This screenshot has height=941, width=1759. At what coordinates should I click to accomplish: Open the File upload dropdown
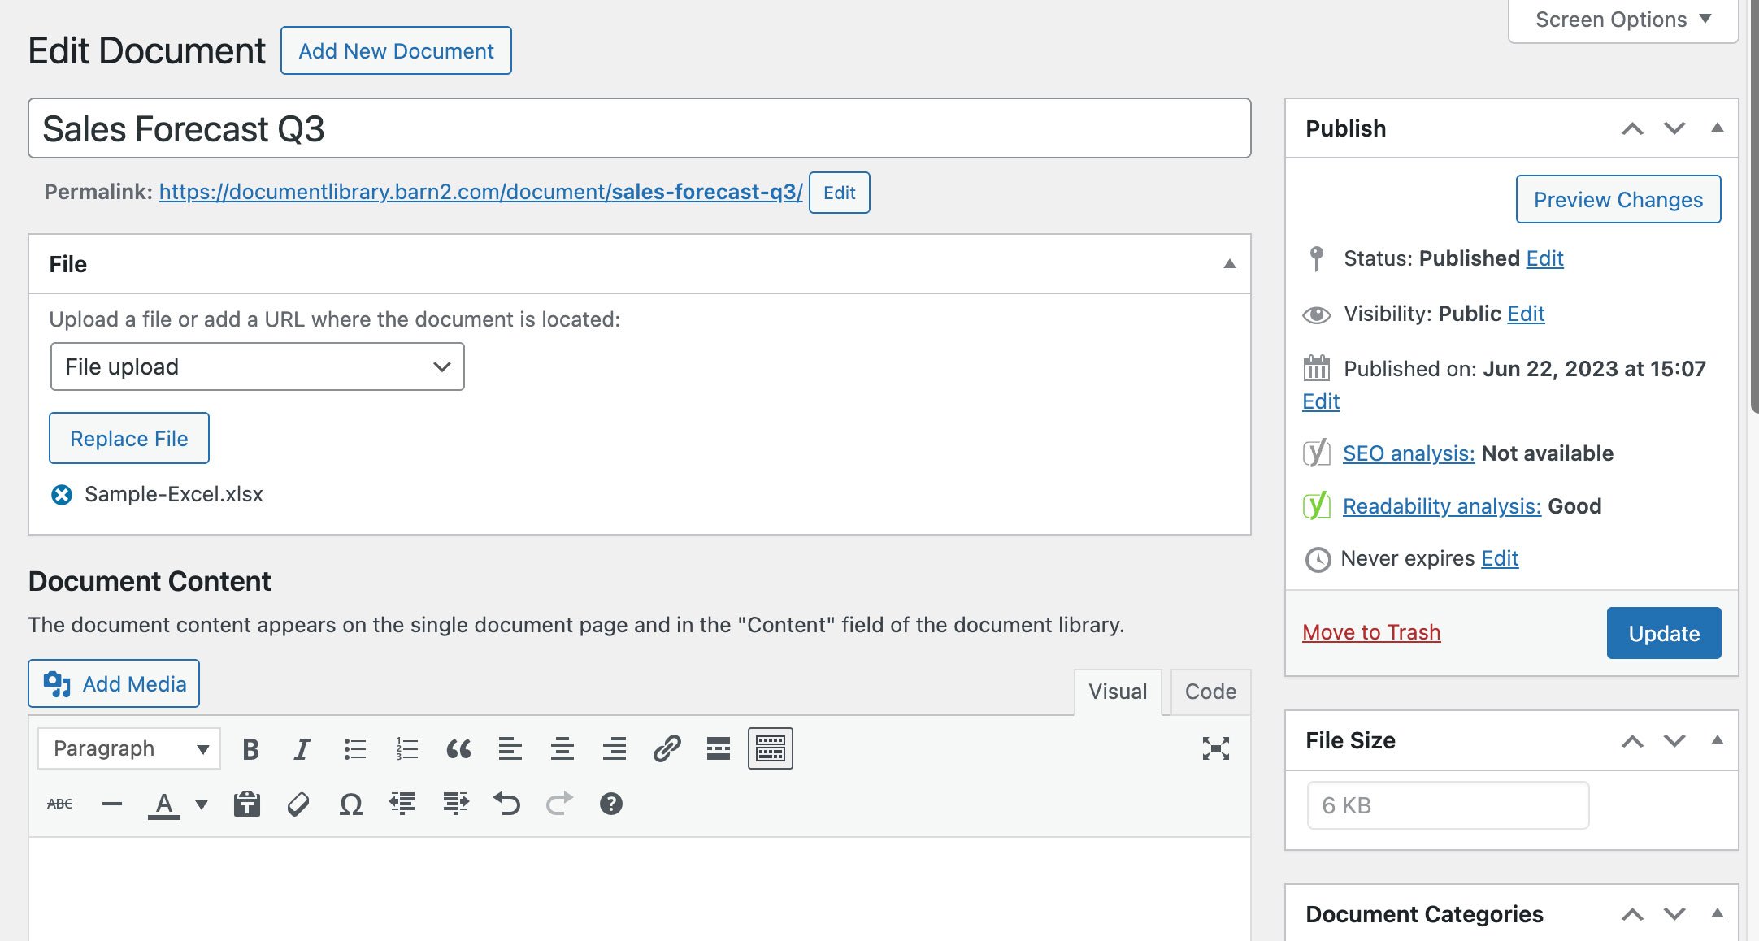point(257,366)
